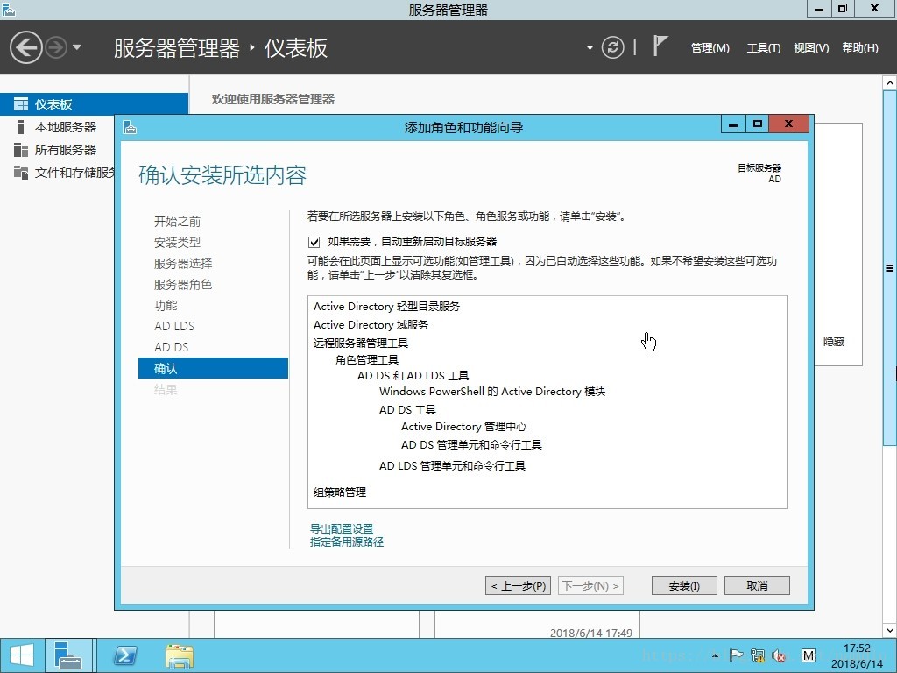Toggle 如果需要，自动重新启动目标服务器 checkbox
Screen dimensions: 897x673
click(x=314, y=242)
